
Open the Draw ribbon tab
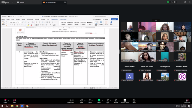(x=13, y=19)
